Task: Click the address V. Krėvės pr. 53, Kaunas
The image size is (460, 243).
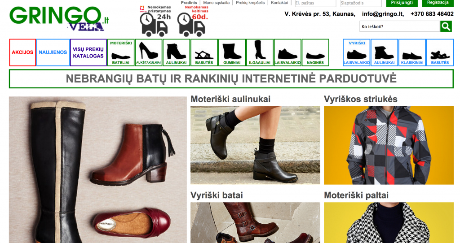Action: pyautogui.click(x=320, y=14)
